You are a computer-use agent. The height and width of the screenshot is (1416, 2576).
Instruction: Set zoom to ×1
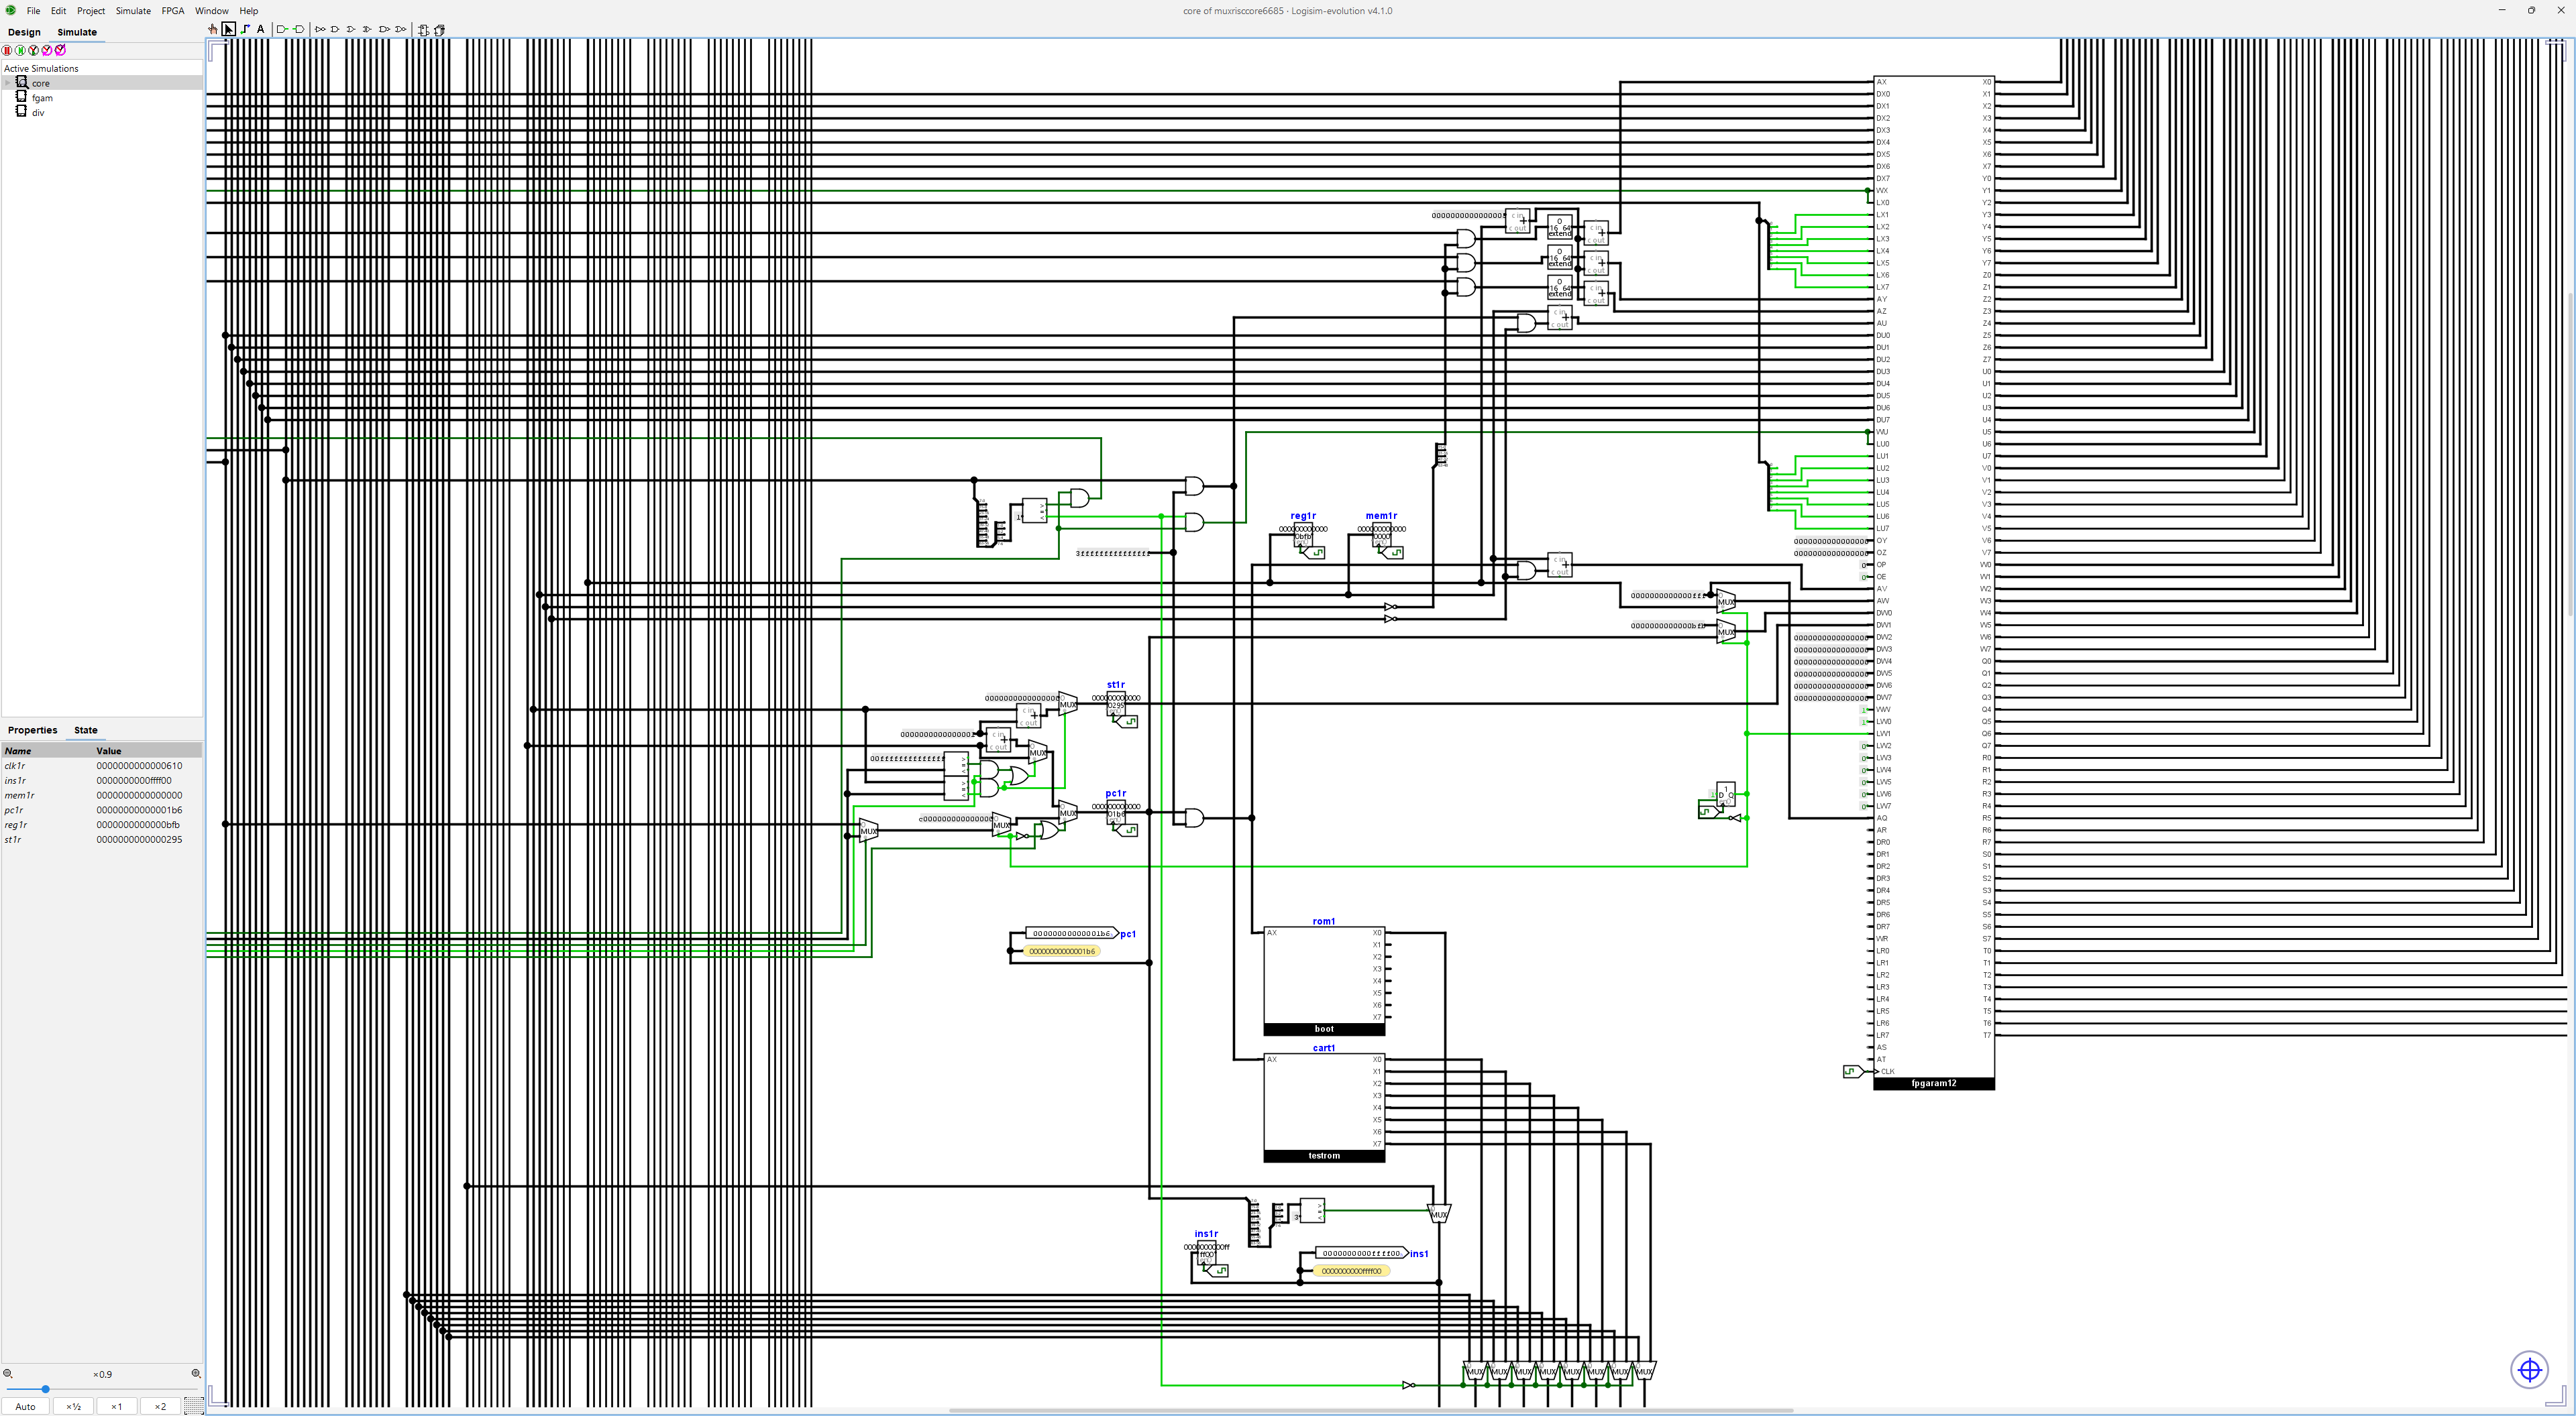point(116,1406)
